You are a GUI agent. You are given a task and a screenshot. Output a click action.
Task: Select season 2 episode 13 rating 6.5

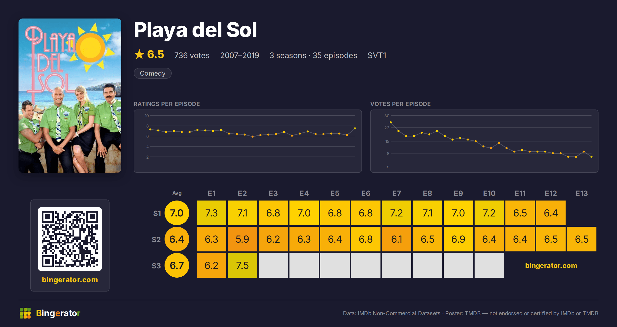point(582,239)
